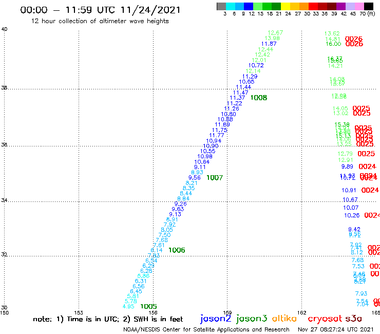The image size is (380, 334).
Task: Click the wave height value 11.29
Action: tap(250, 77)
